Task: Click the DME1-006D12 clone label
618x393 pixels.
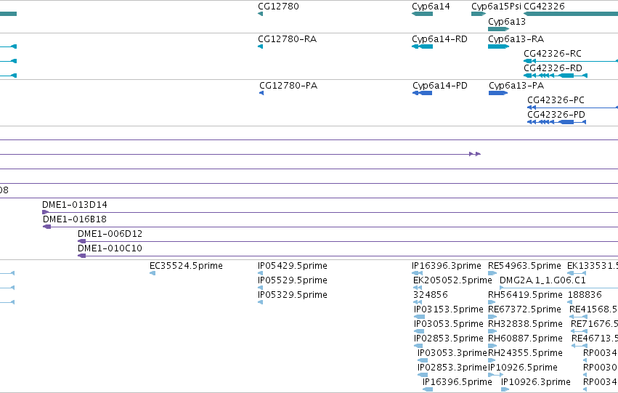Action: point(110,234)
